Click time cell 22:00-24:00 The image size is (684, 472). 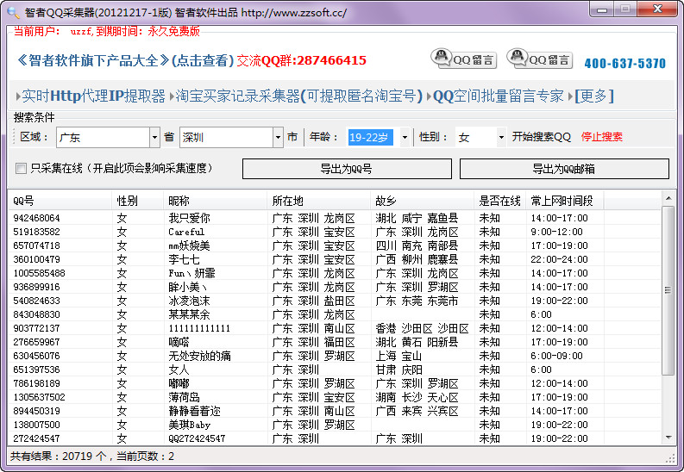(x=559, y=259)
